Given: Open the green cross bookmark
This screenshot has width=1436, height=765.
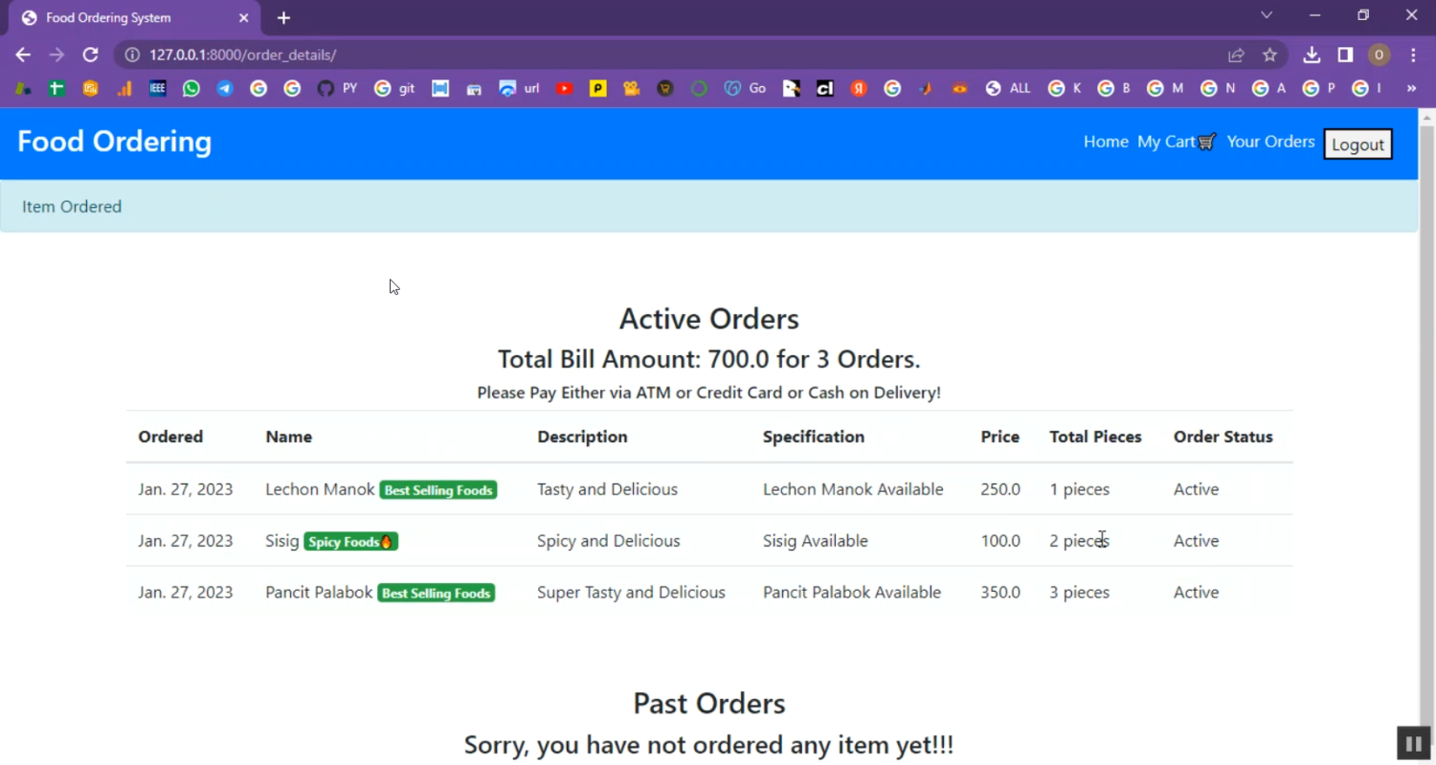Looking at the screenshot, I should coord(56,88).
